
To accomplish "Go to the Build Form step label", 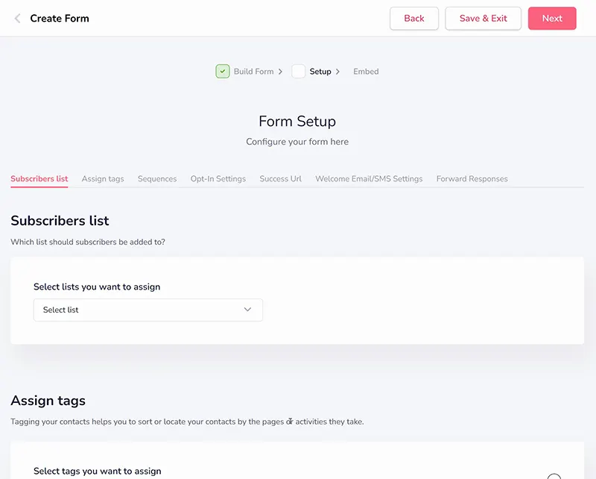I will (x=253, y=72).
